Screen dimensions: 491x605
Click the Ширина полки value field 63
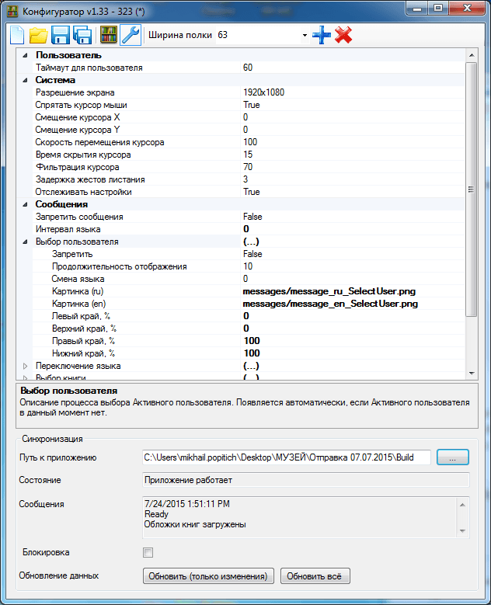(x=259, y=35)
